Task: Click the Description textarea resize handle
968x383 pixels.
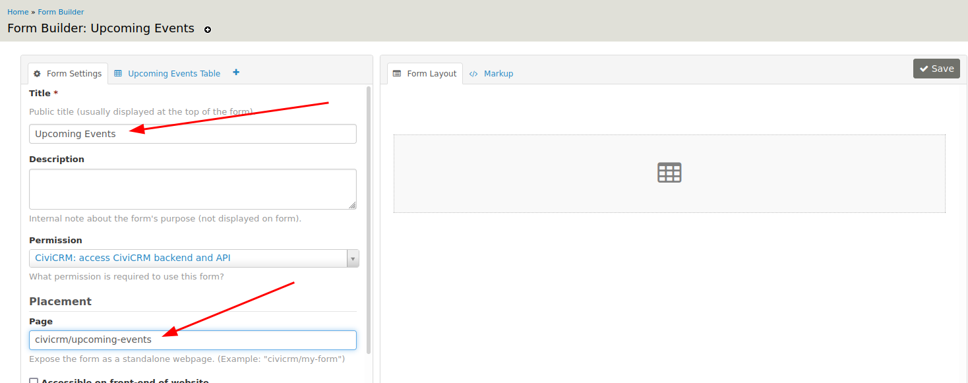Action: coord(353,205)
